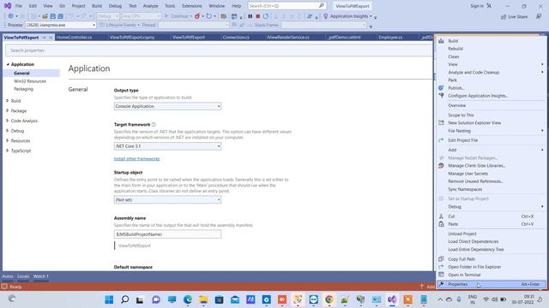
Task: Click the Save toolbar icon
Action: pos(52,16)
